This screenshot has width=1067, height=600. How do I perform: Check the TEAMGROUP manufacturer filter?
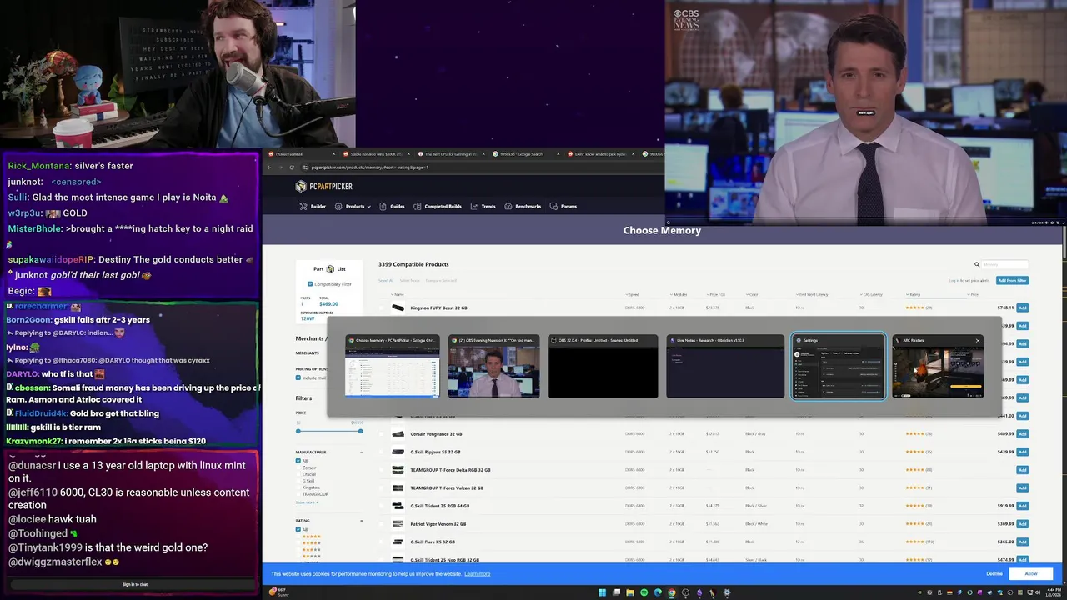tap(298, 494)
